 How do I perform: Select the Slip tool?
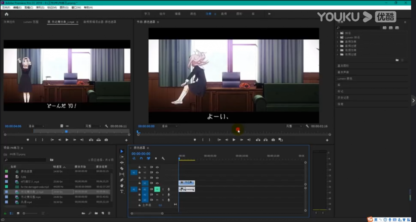point(122,174)
